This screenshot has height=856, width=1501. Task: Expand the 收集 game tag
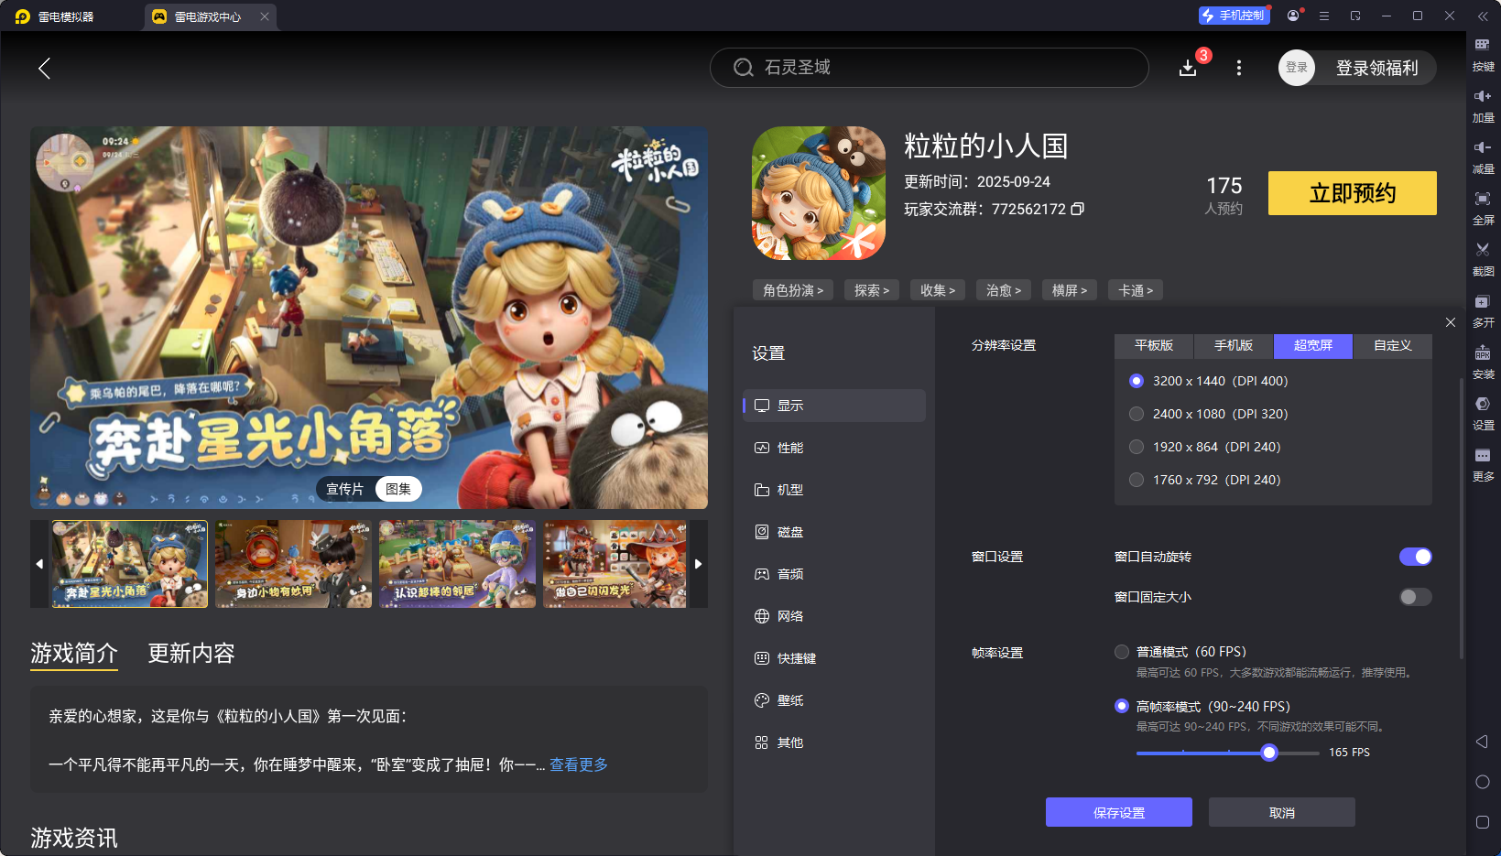click(x=937, y=289)
